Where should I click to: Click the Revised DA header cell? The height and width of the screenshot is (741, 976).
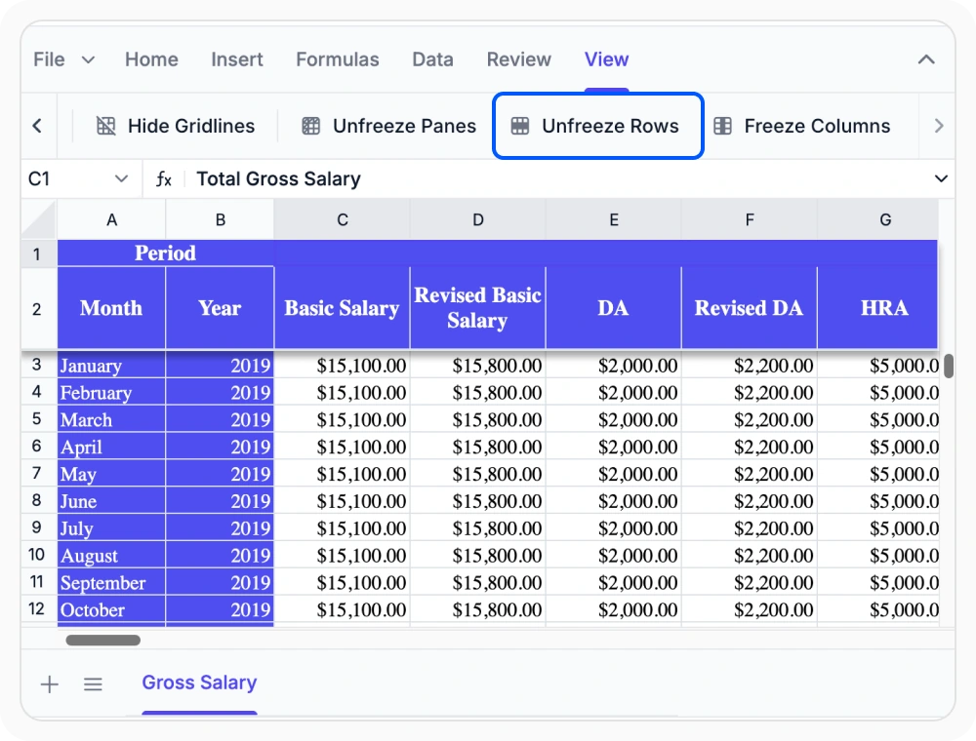[749, 308]
